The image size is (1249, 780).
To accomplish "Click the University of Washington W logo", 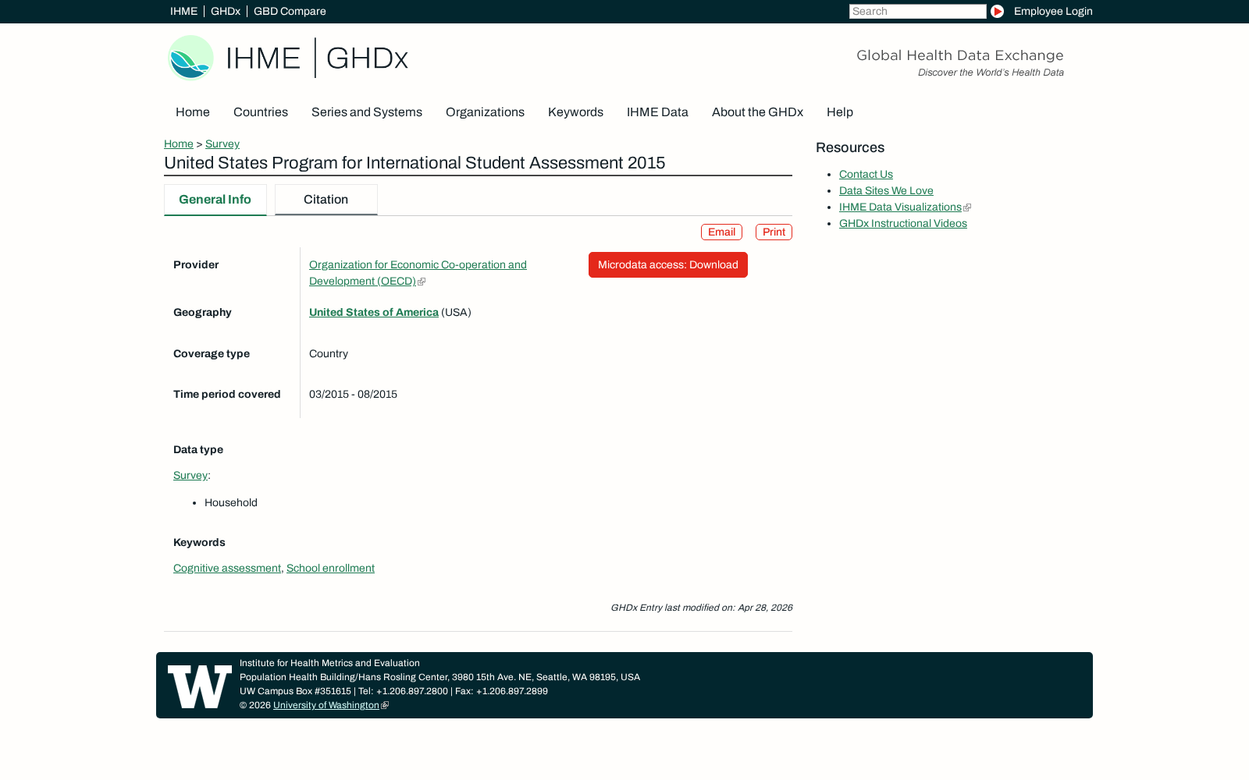I will coord(200,686).
